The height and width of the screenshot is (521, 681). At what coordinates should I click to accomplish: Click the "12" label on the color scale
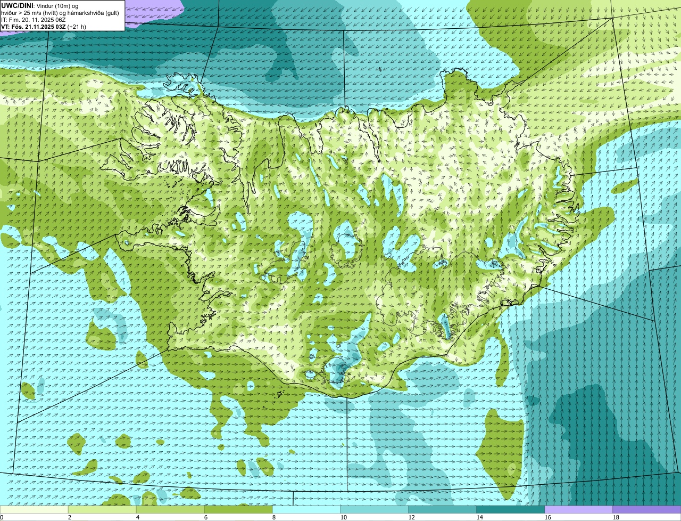(x=412, y=517)
